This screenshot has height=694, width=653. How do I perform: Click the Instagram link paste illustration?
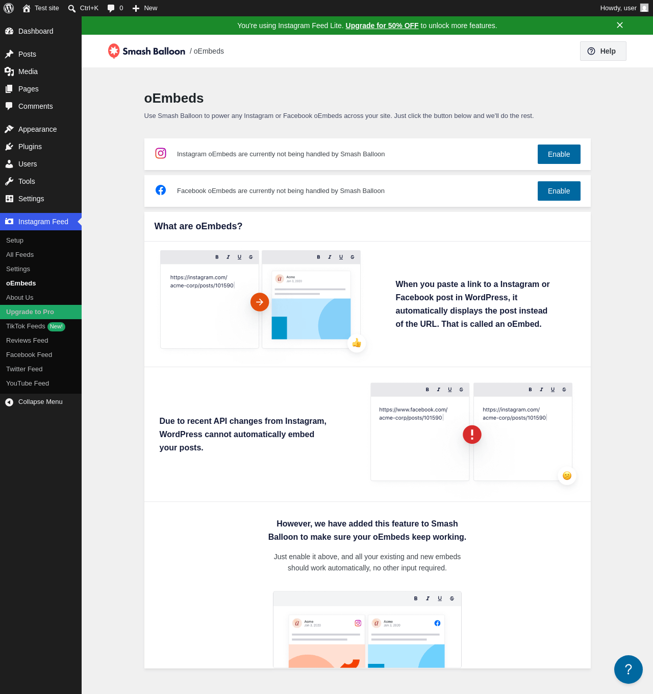click(x=210, y=299)
